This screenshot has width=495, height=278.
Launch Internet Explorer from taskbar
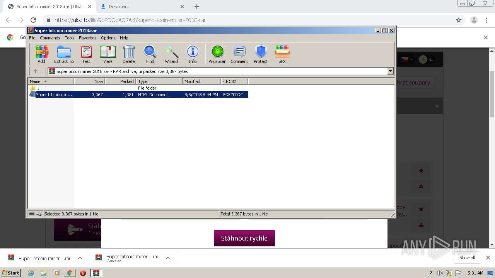[31, 273]
